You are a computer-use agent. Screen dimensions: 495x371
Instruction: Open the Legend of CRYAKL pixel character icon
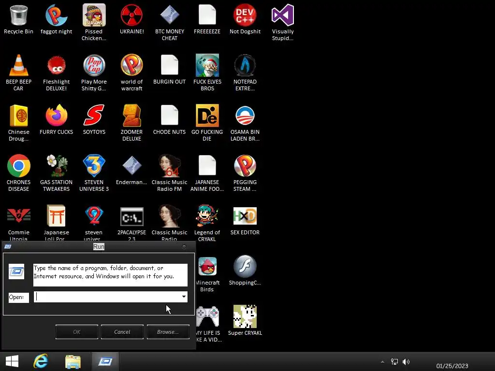pyautogui.click(x=207, y=216)
